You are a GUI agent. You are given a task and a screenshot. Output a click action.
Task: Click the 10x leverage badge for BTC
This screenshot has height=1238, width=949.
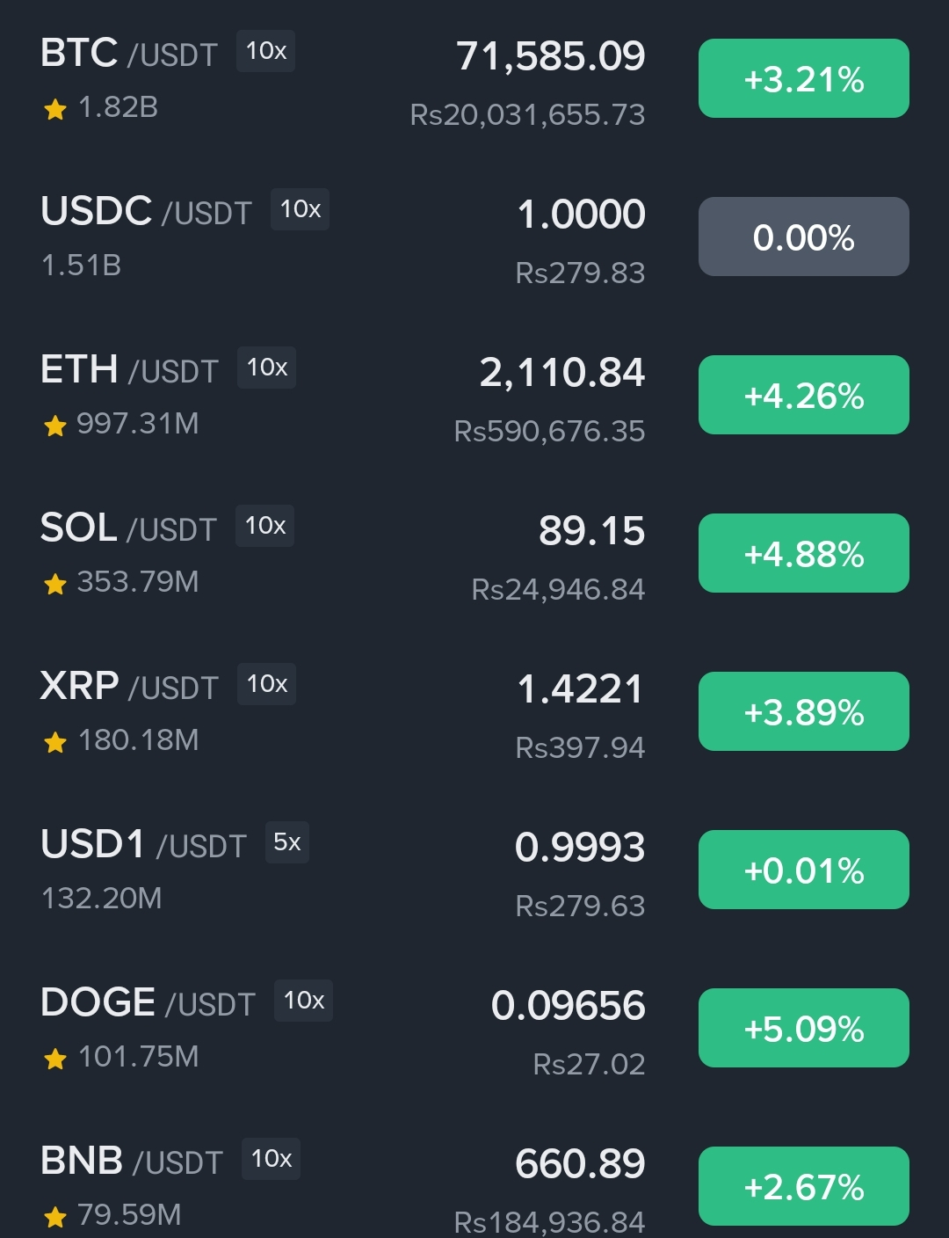pyautogui.click(x=265, y=52)
